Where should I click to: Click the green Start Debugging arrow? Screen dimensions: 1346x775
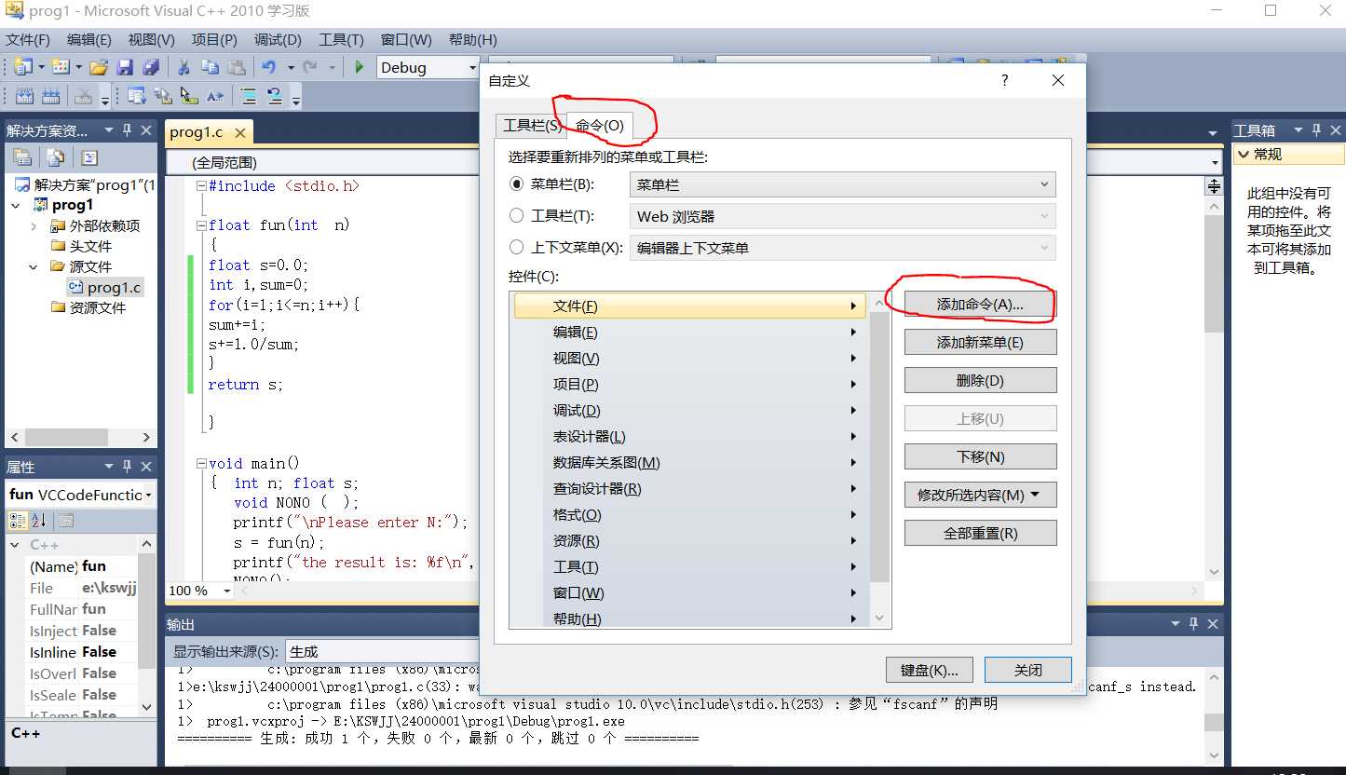359,67
